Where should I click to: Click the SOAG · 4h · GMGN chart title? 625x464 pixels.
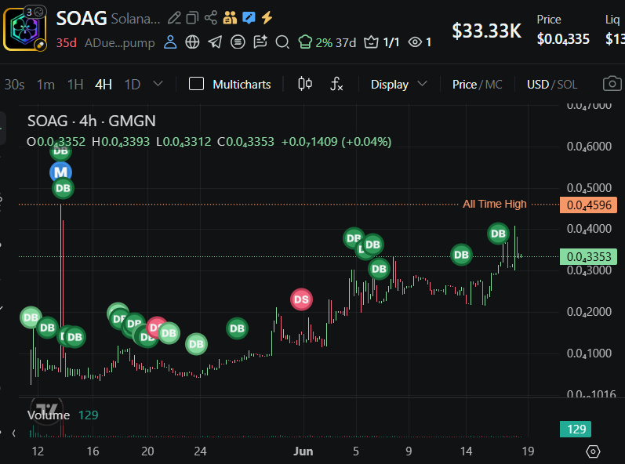coord(91,121)
